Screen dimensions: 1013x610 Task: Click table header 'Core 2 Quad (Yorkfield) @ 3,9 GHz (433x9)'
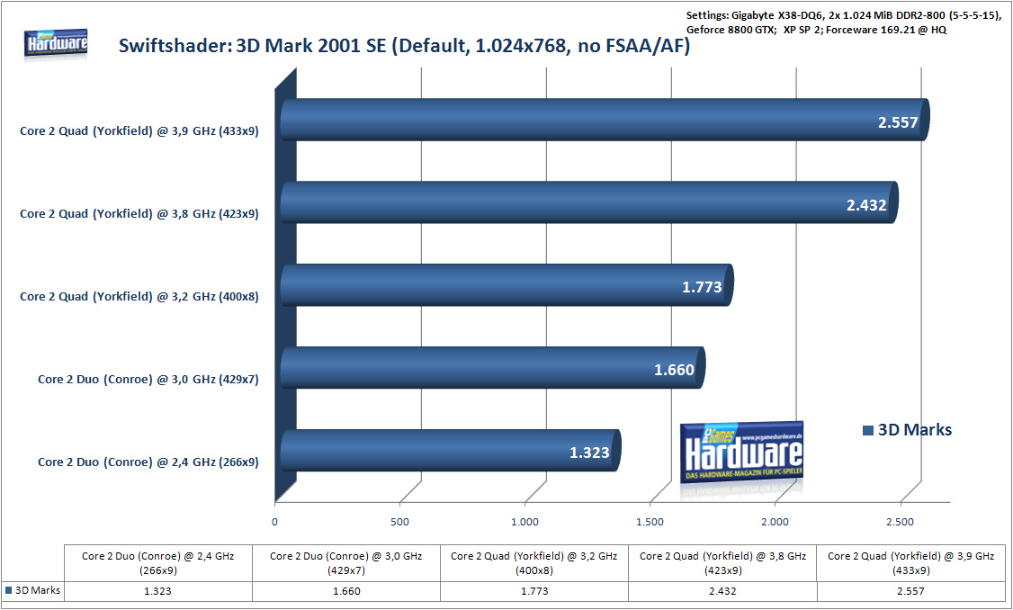coord(911,563)
